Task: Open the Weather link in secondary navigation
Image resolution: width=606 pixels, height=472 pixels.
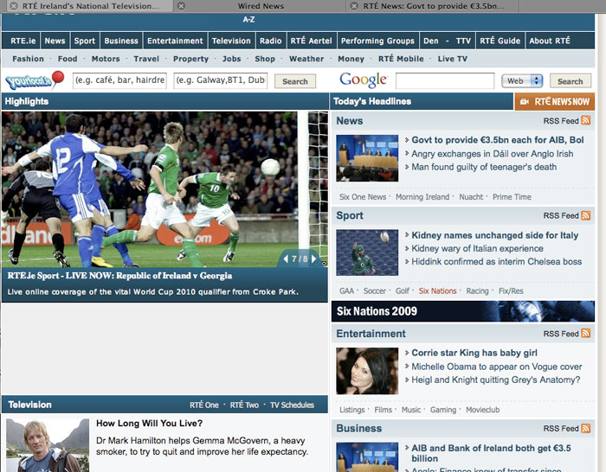Action: tap(306, 59)
